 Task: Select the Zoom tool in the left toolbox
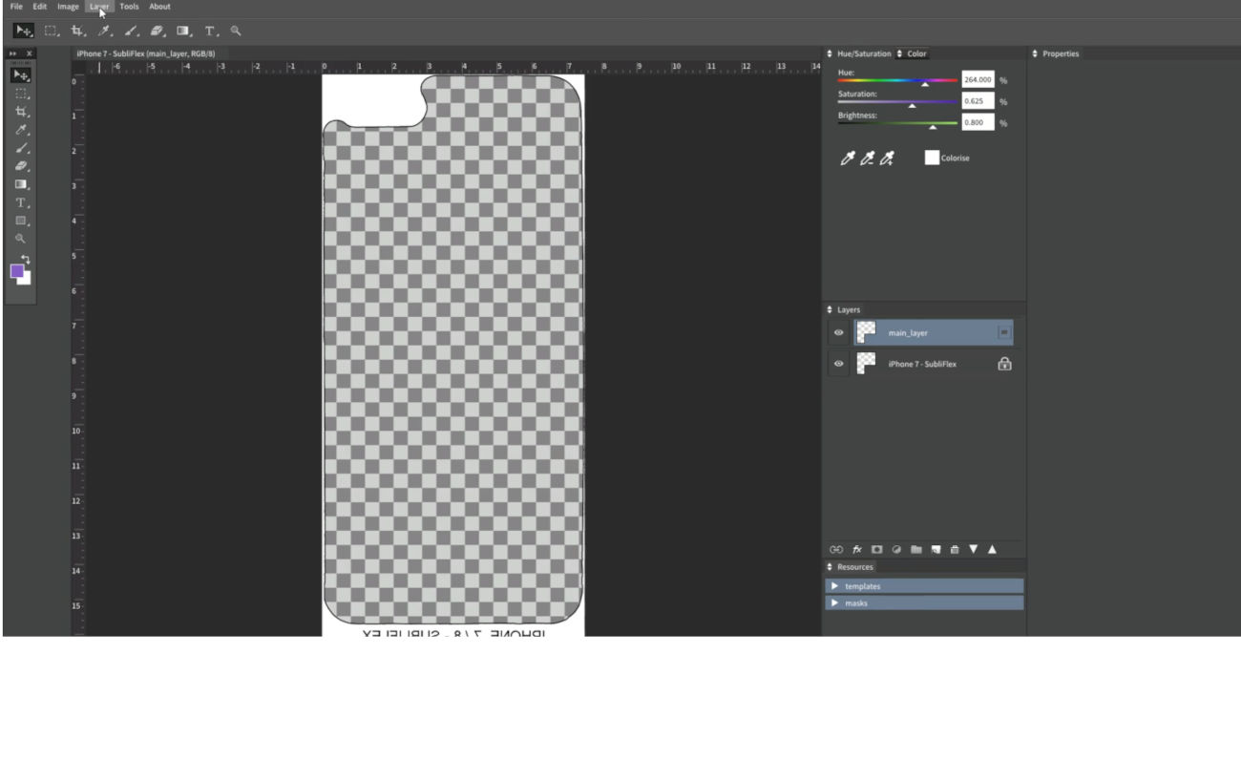click(x=21, y=239)
